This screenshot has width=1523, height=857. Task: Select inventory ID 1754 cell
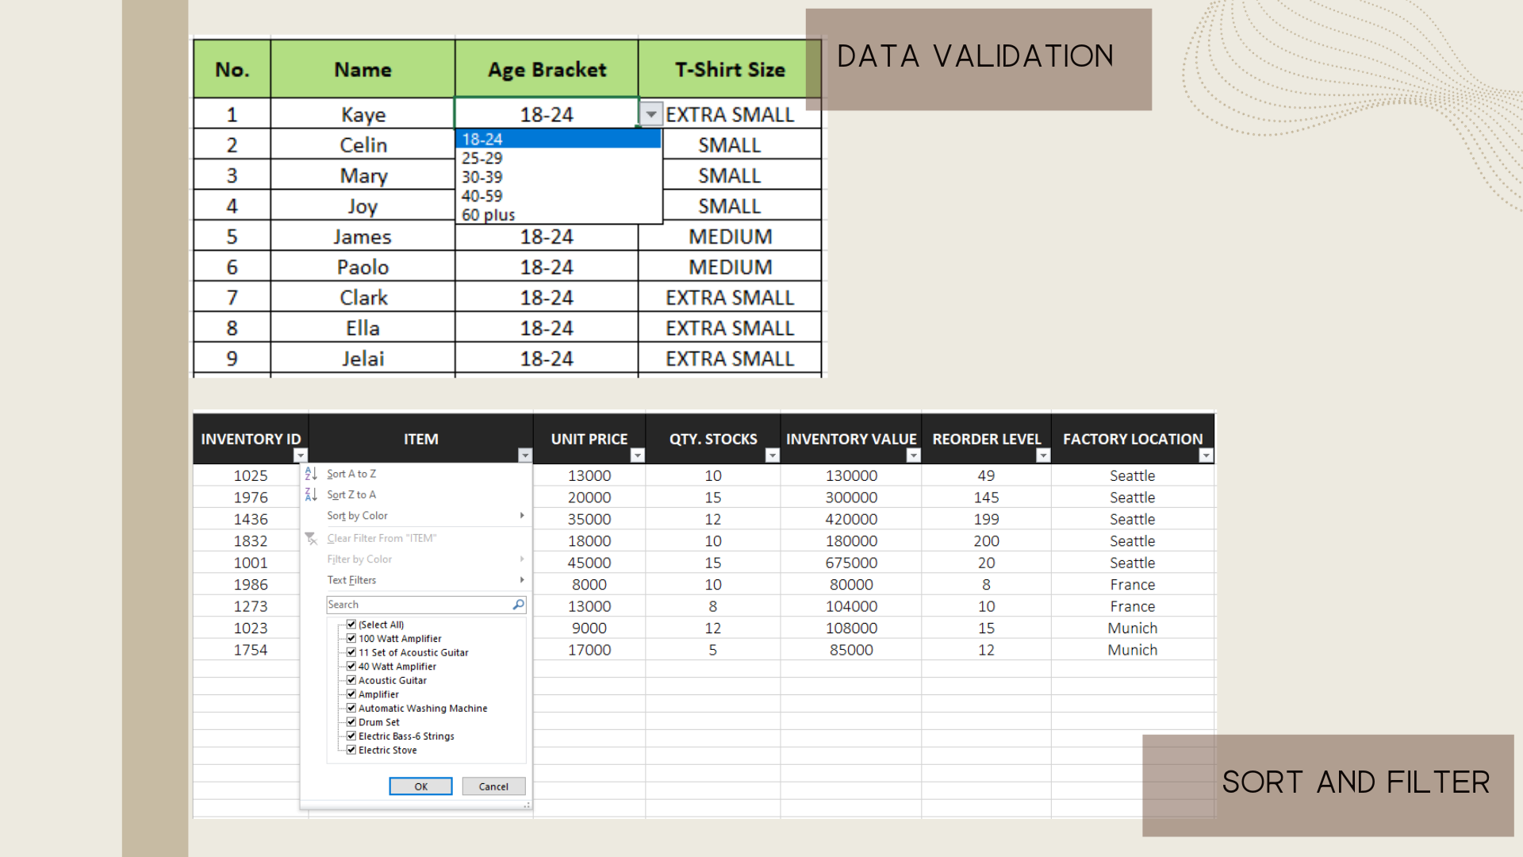point(251,650)
